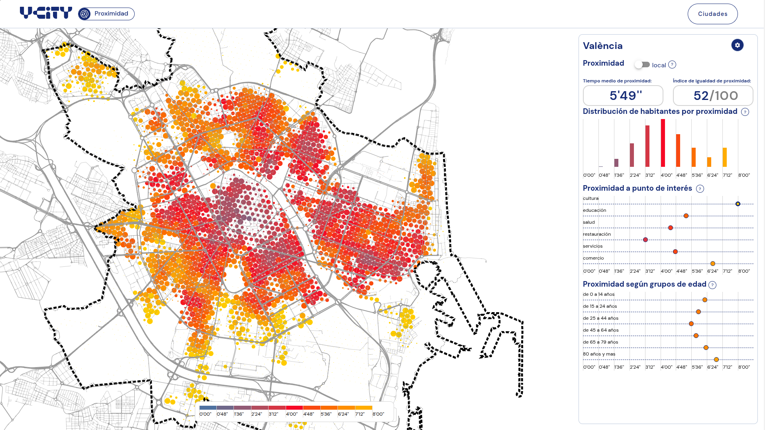Screen dimensions: 765x430
Task: Select the tallest 4'00" histogram bar
Action: coord(663,143)
